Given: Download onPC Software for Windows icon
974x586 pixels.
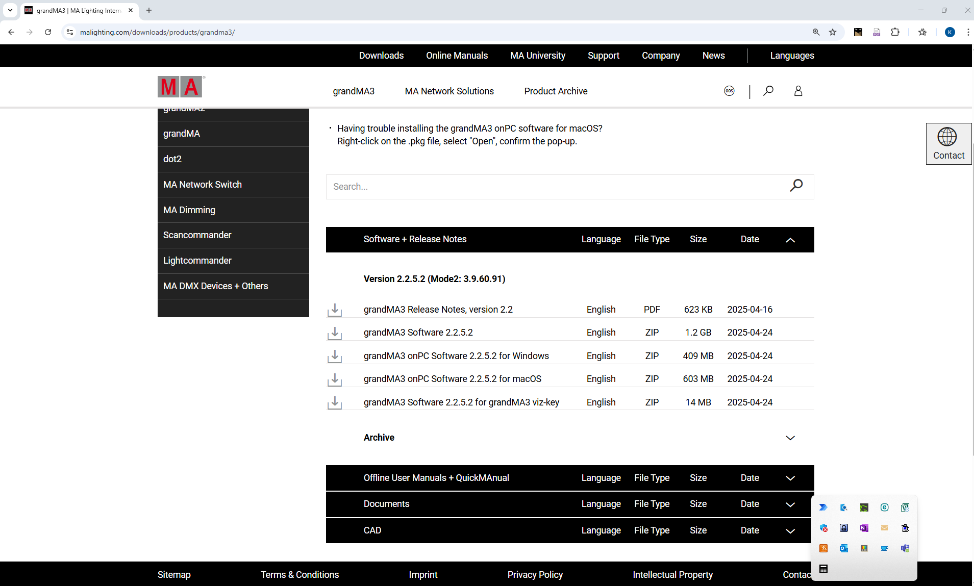Looking at the screenshot, I should point(335,356).
